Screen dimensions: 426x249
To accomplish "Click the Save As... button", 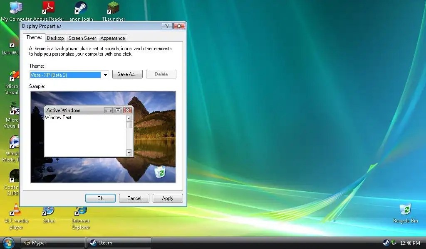I will point(127,74).
